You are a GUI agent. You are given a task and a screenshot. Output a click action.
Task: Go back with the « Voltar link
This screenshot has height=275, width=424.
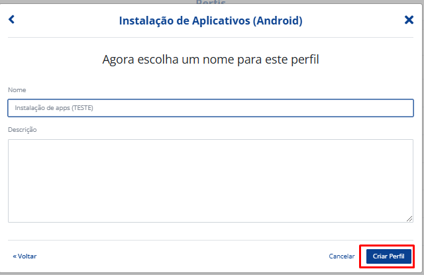[x=25, y=256]
